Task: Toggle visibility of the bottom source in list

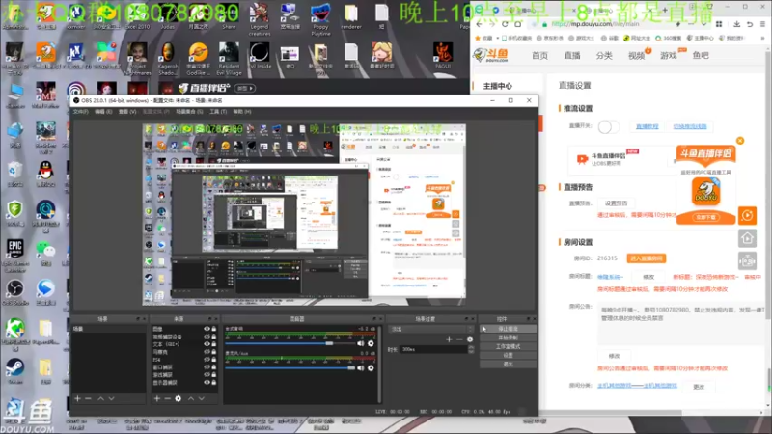Action: (x=207, y=382)
